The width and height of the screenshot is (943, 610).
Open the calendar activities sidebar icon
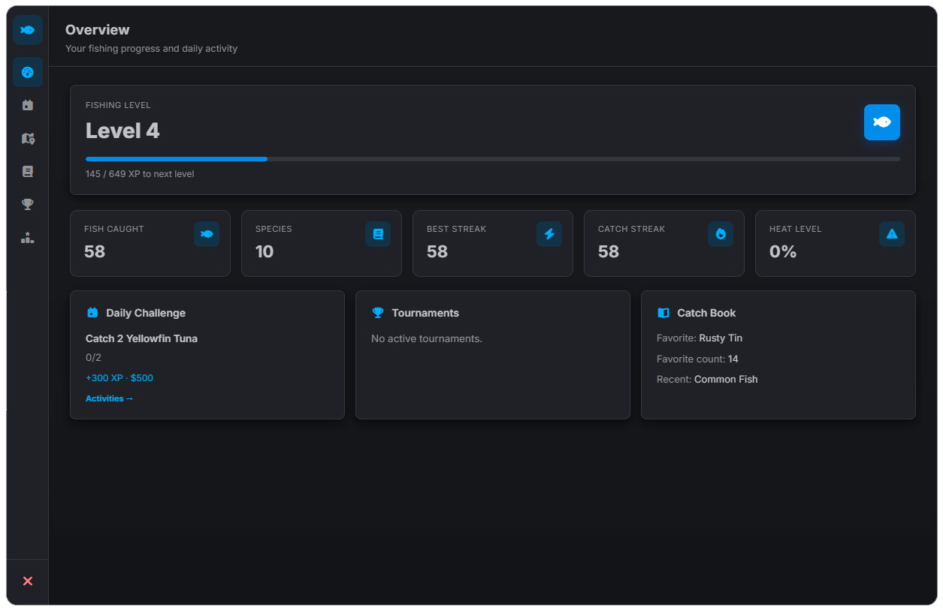[x=28, y=105]
